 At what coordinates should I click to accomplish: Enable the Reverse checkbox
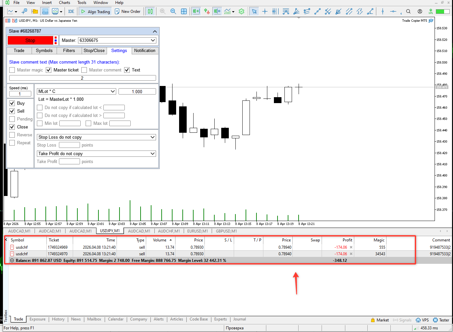[12, 135]
